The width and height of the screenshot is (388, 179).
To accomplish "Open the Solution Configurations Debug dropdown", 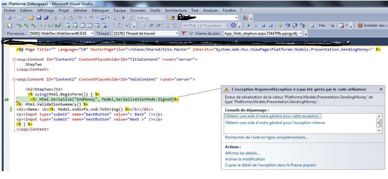I will click(x=163, y=18).
